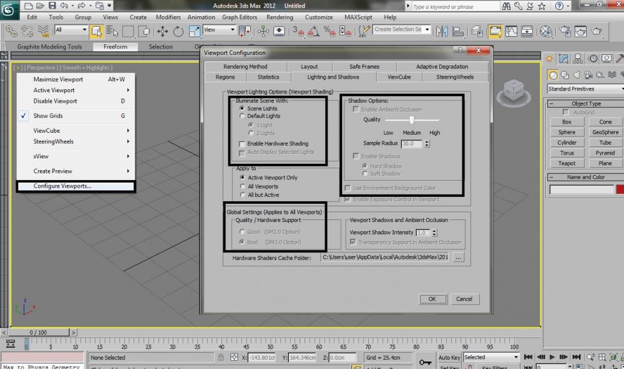Screen dimensions: 624x369
Task: Switch to the Statistics tab
Action: click(268, 77)
